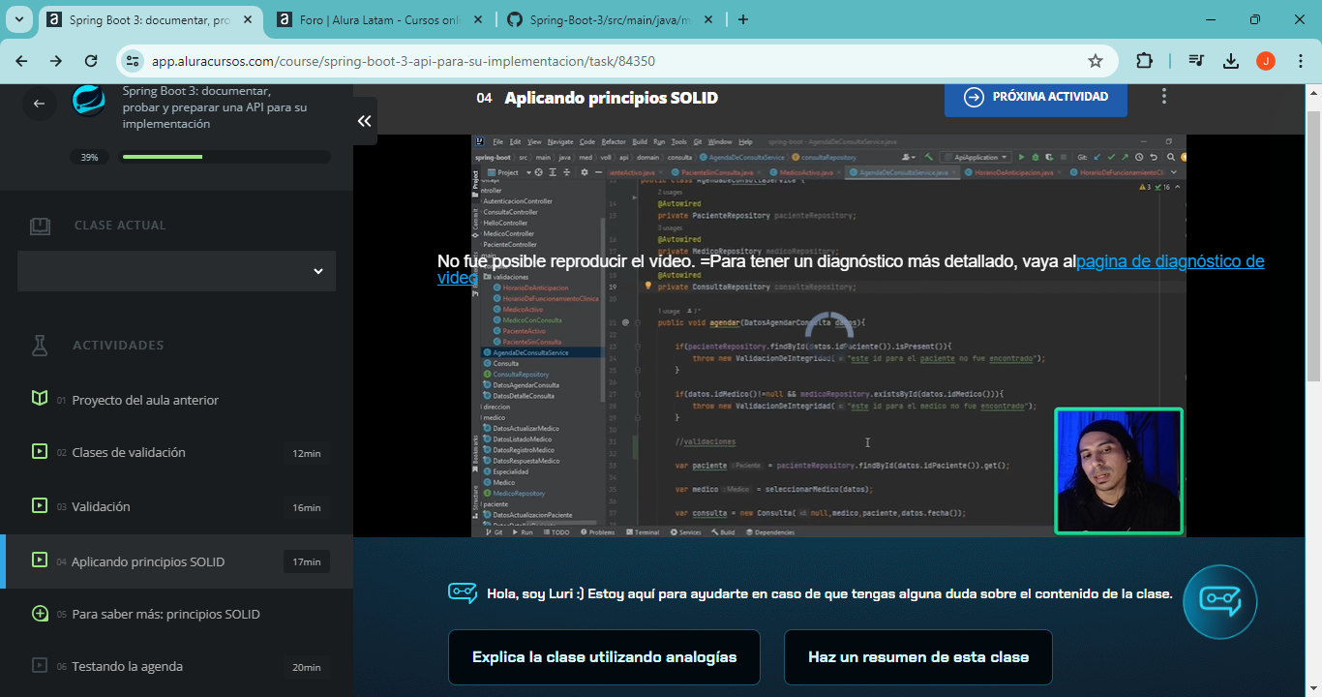Viewport: 1322px width, 697px height.
Task: Click the 12min duration badge
Action: coord(307,453)
